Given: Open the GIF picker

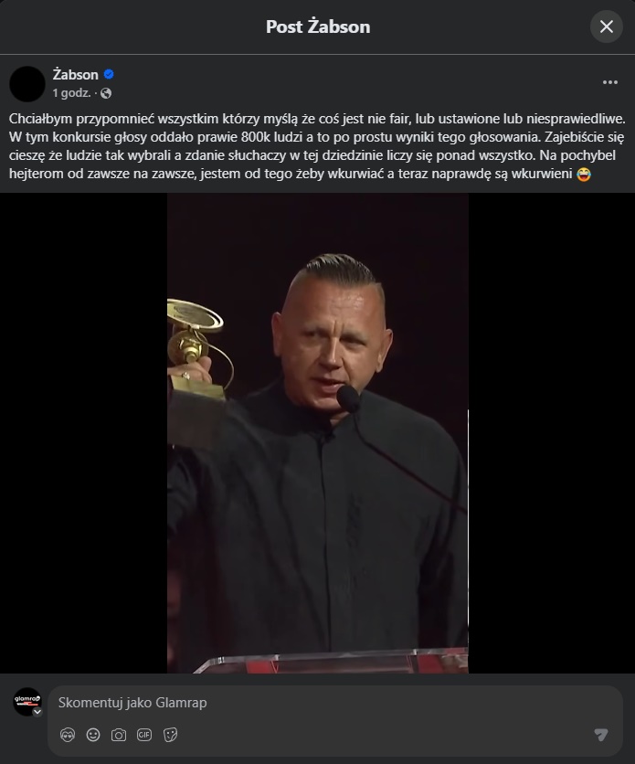Looking at the screenshot, I should point(144,735).
